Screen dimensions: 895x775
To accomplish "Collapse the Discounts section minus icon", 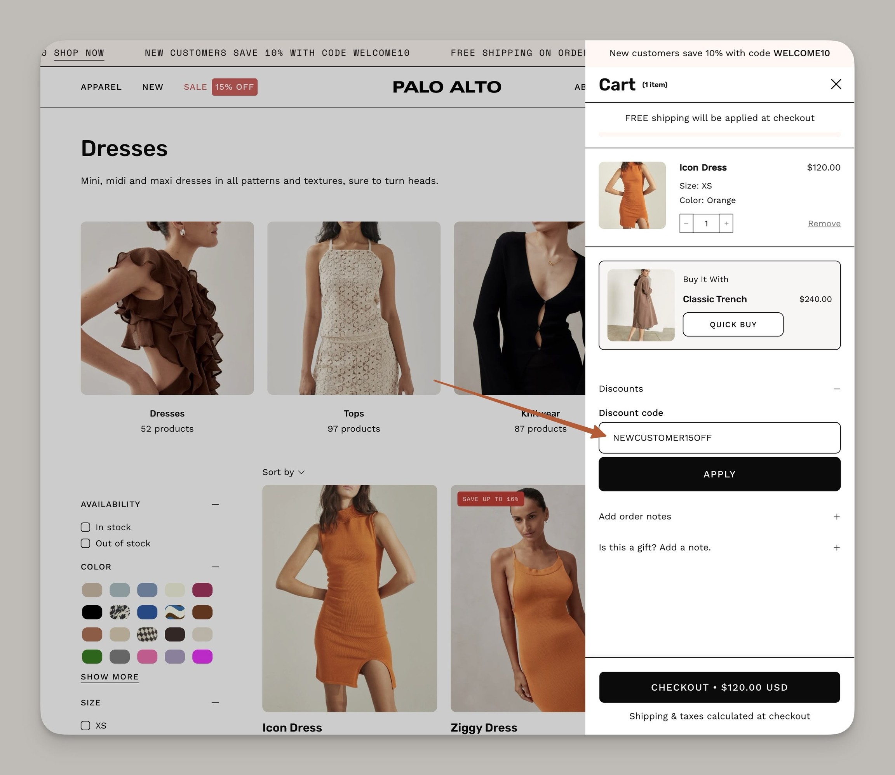I will coord(837,389).
